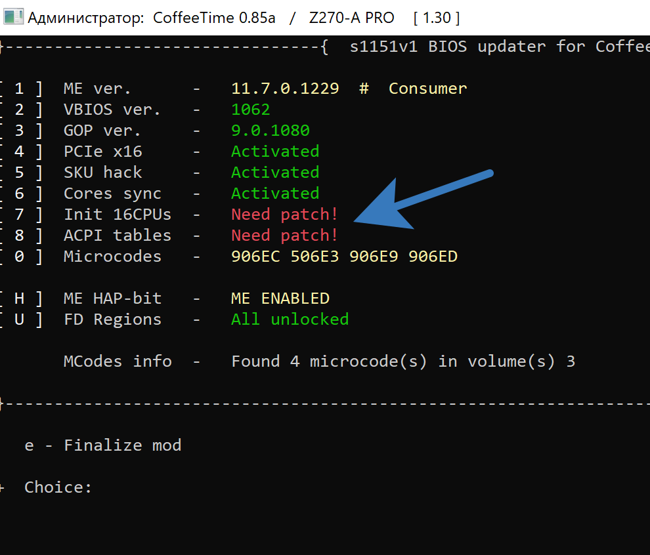Image resolution: width=650 pixels, height=555 pixels.
Task: Click the console window icon in title bar
Action: [x=13, y=17]
